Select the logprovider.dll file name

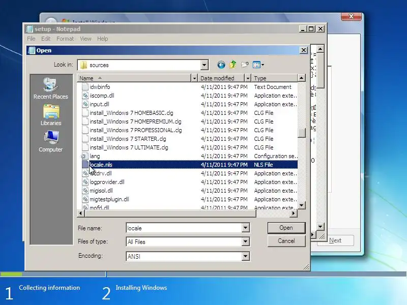107,182
